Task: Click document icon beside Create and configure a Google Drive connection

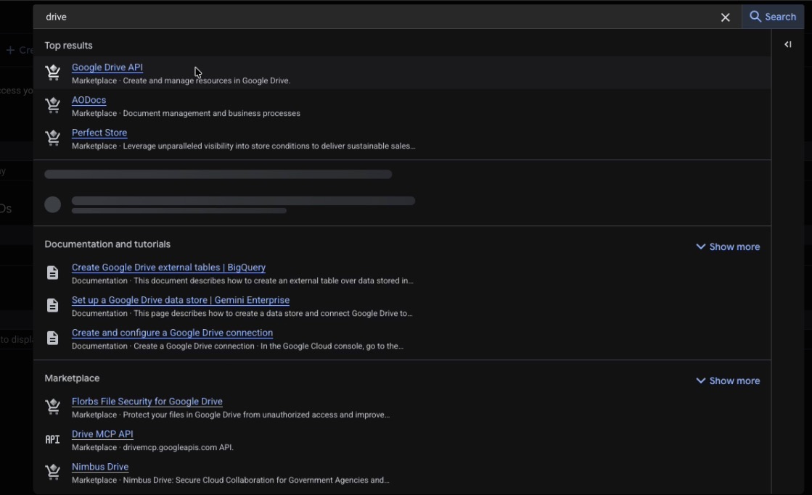Action: [52, 338]
